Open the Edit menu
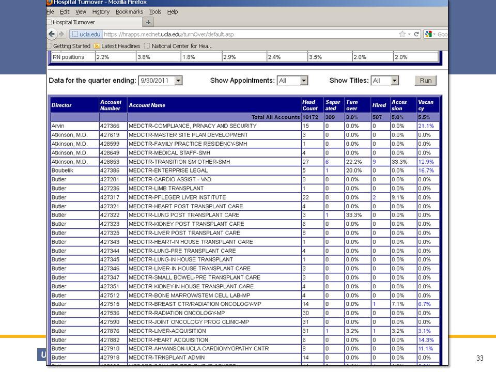496x372 pixels. pyautogui.click(x=65, y=12)
